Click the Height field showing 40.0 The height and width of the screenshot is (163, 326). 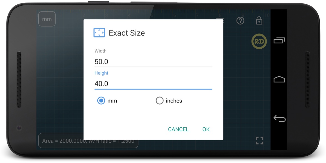coord(153,84)
